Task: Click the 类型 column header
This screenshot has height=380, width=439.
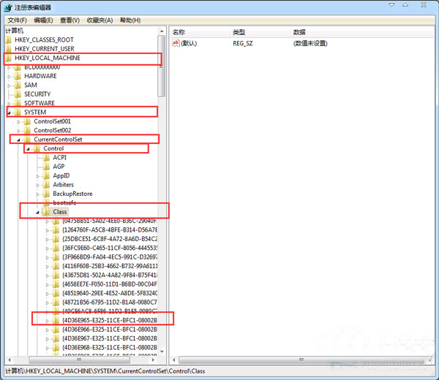Action: [239, 33]
